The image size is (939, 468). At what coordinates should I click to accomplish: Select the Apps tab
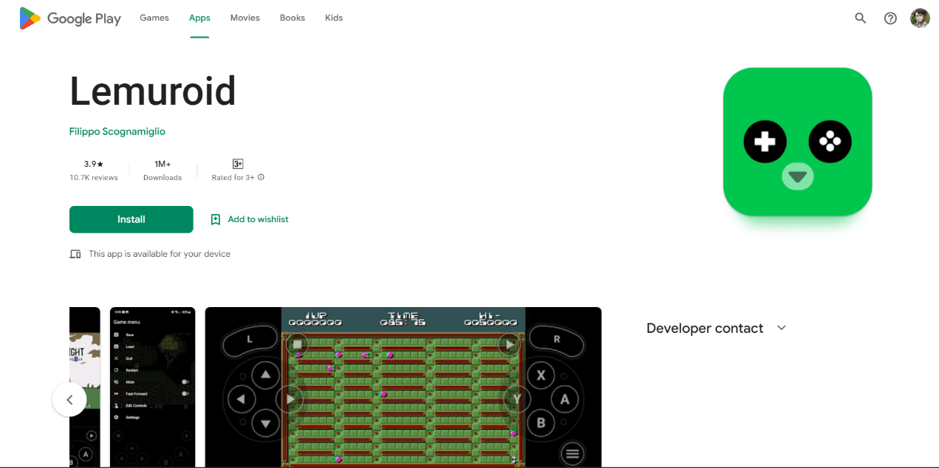click(199, 18)
